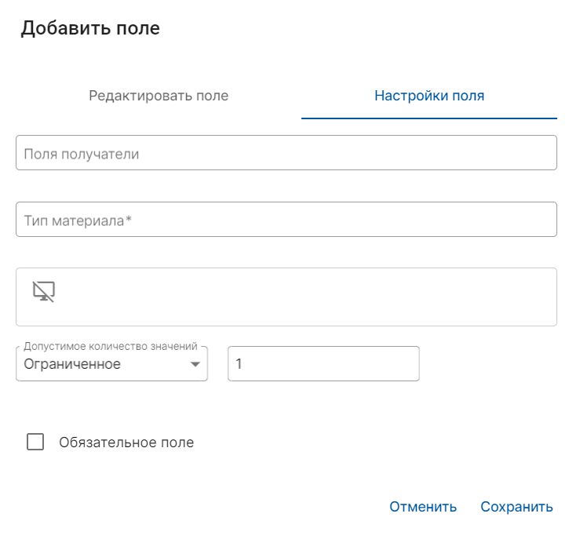This screenshot has width=580, height=539.
Task: Click into the Тип материала field
Action: coord(286,220)
